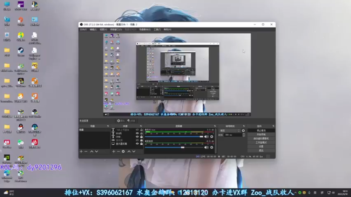Pop out the Controls dock using its header icon
Image resolution: width=351 pixels, height=197 pixels.
coord(273,126)
